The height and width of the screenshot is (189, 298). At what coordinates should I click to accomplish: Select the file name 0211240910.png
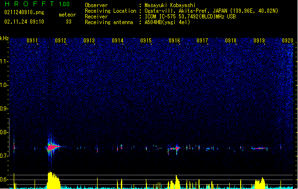24,13
